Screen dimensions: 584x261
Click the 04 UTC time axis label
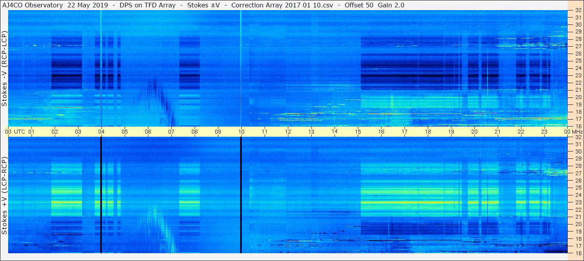[101, 132]
